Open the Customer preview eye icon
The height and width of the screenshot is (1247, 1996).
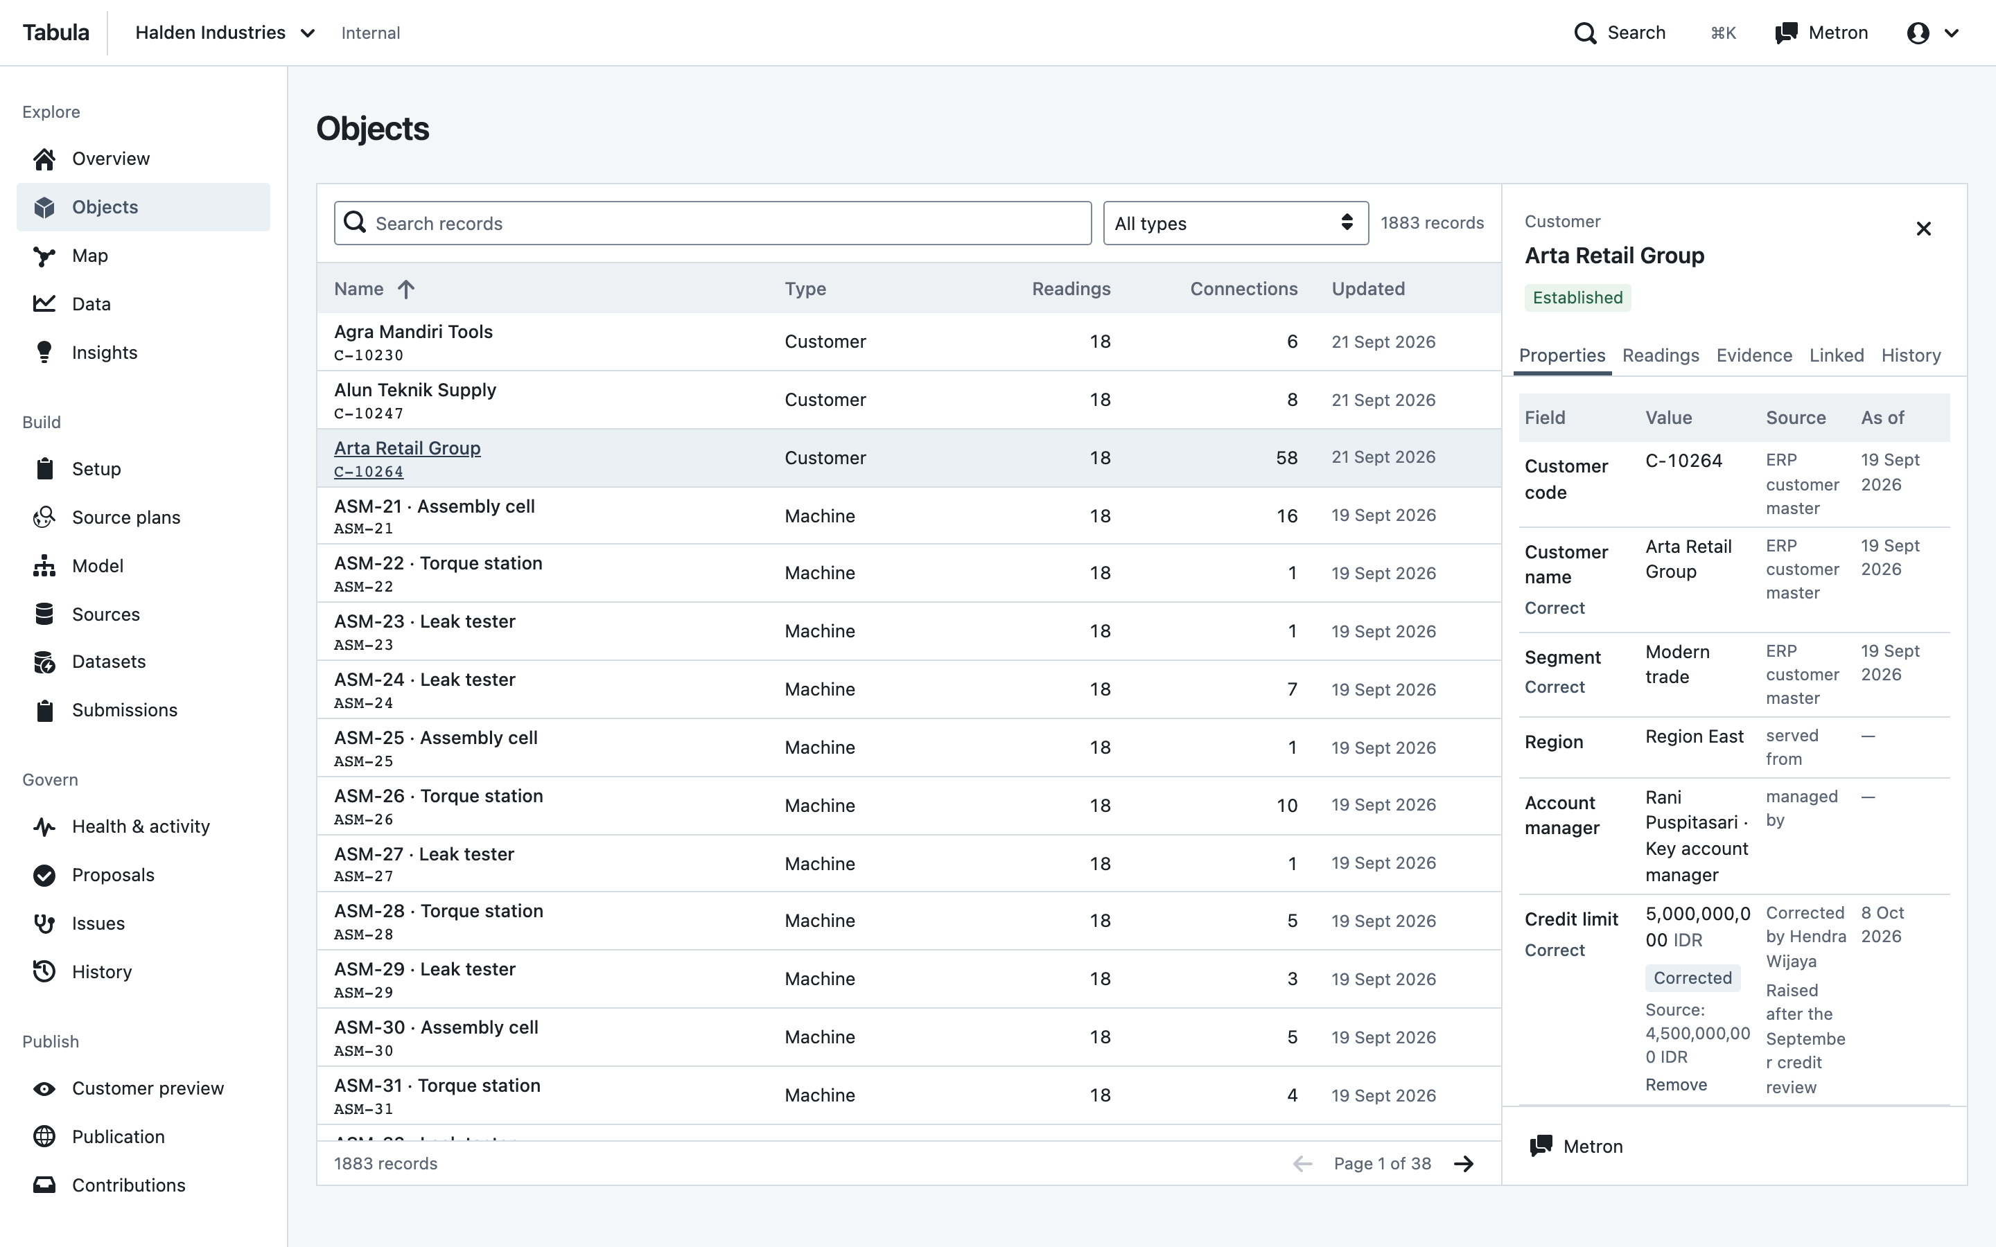[x=44, y=1088]
